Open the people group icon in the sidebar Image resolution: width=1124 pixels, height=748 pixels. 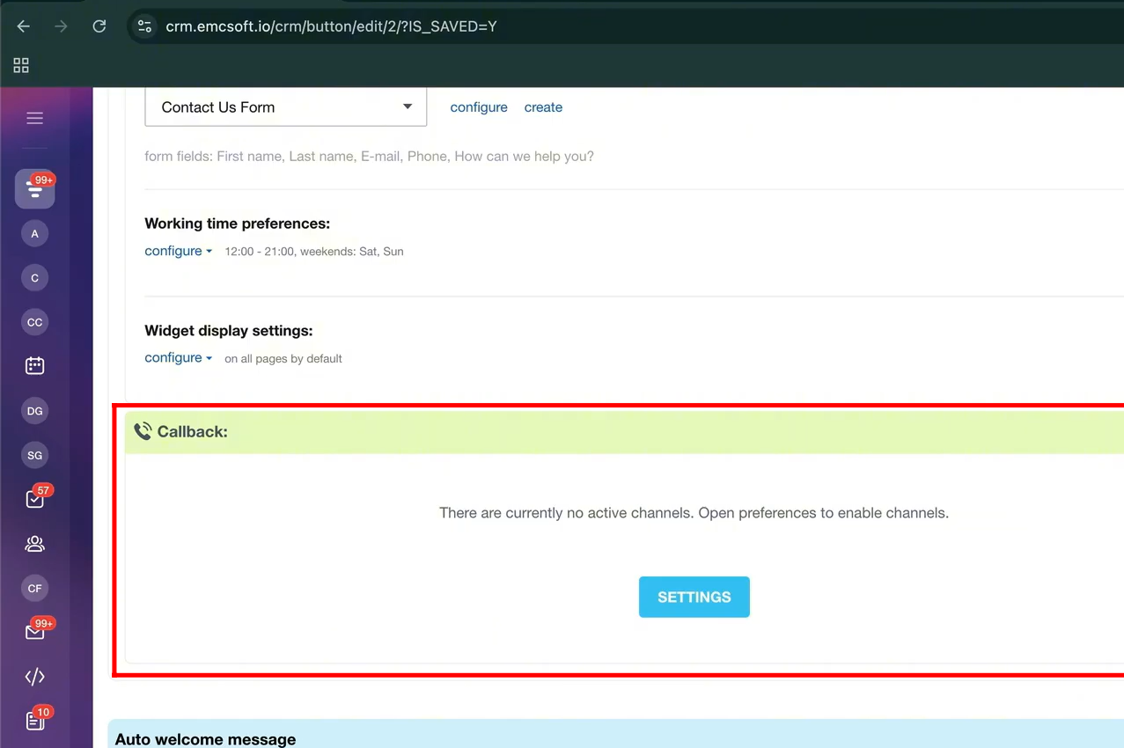[x=34, y=544]
